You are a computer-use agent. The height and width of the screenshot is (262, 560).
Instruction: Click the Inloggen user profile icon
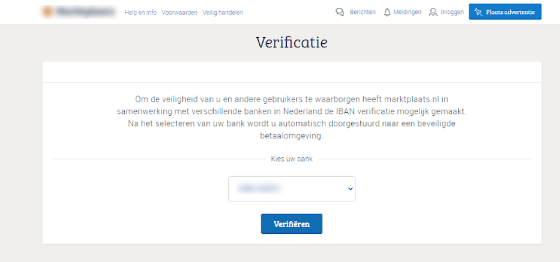tap(433, 12)
